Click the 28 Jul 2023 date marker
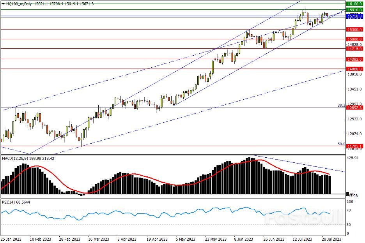The height and width of the screenshot is (243, 365). (332, 239)
